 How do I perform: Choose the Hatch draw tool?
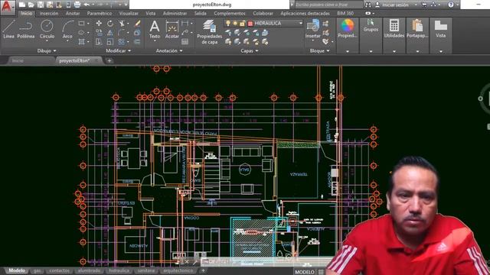82,41
